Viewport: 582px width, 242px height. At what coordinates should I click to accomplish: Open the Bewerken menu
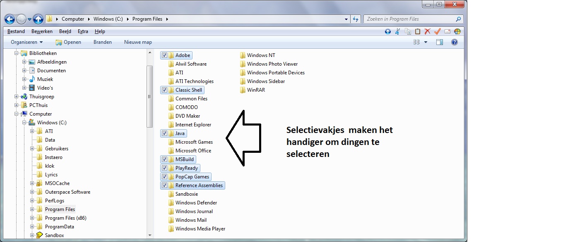point(42,31)
